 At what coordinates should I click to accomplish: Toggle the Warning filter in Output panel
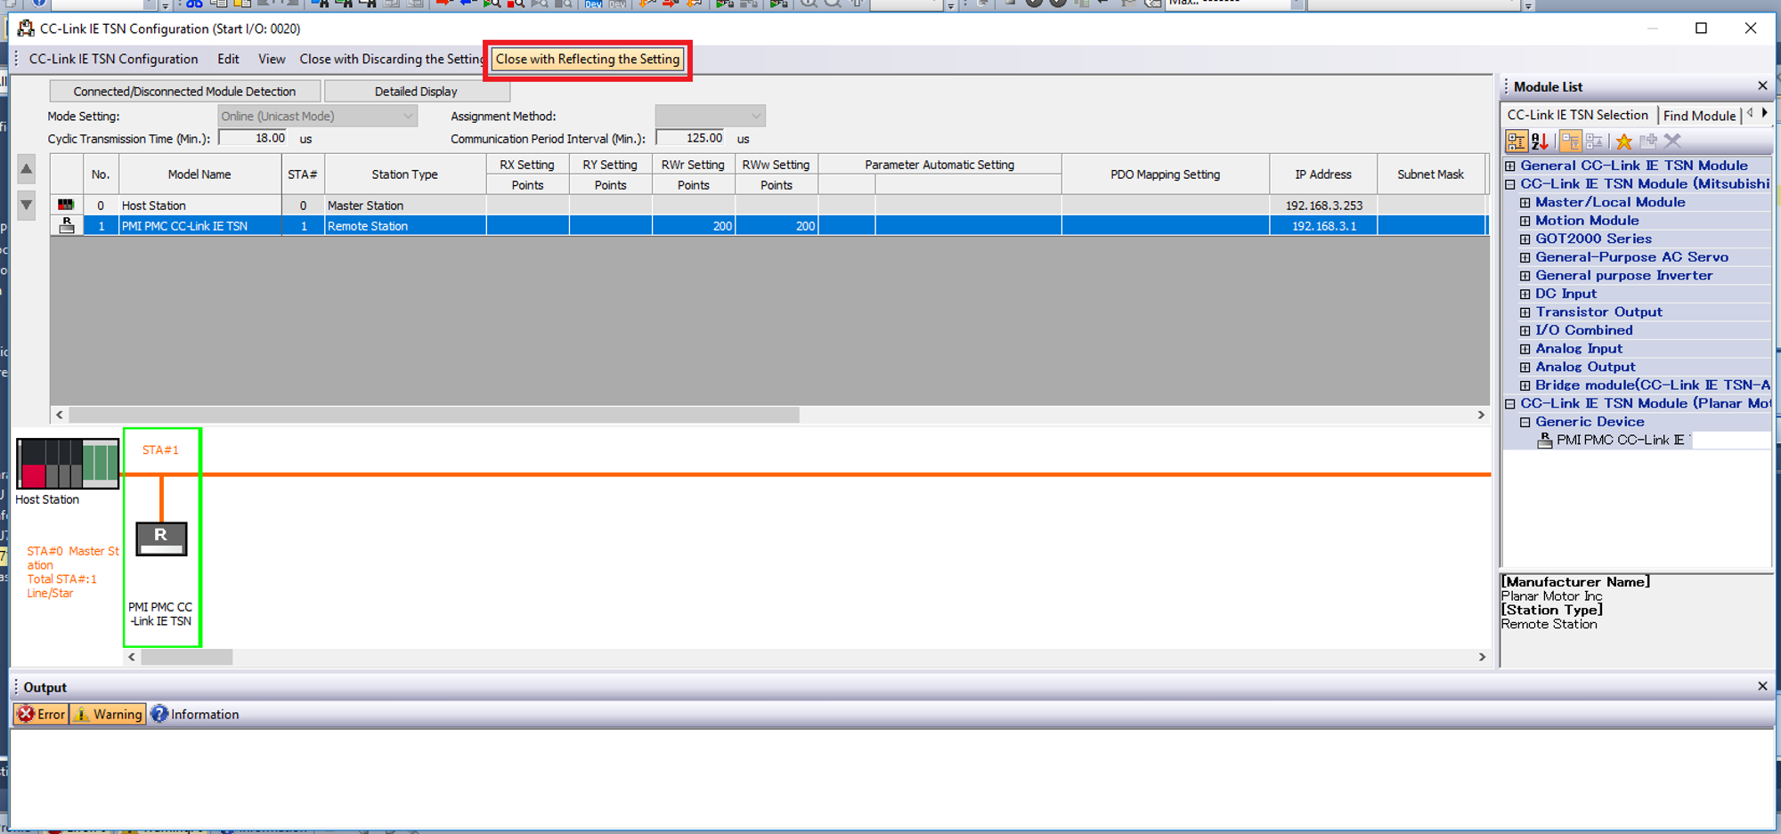pyautogui.click(x=108, y=714)
